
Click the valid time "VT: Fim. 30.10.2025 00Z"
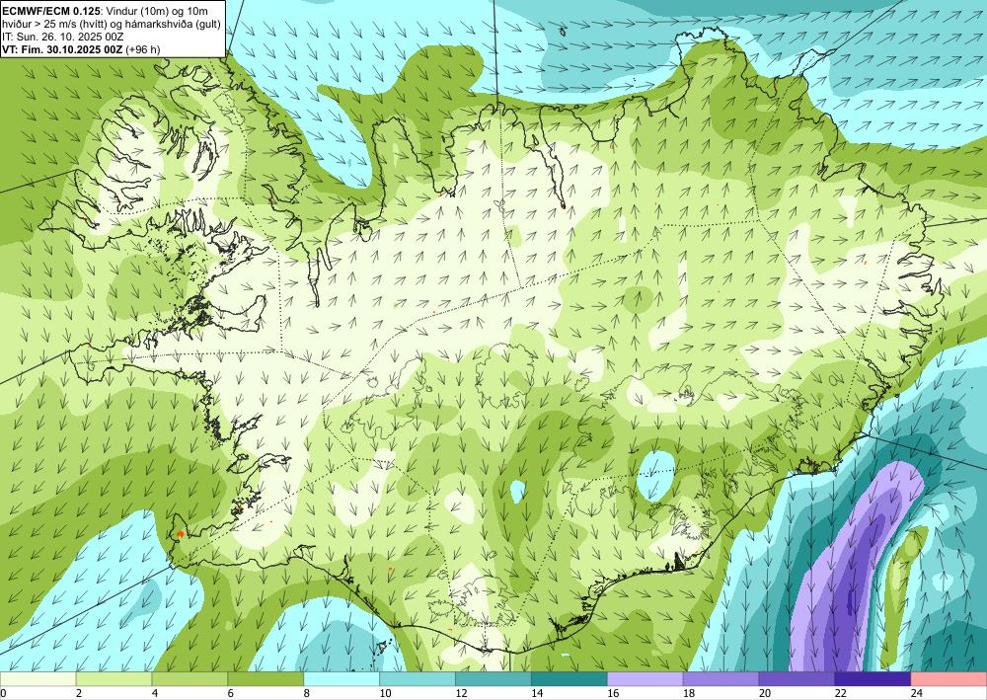click(63, 49)
